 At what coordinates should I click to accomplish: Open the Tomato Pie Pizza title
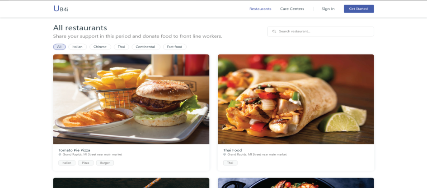pyautogui.click(x=74, y=150)
